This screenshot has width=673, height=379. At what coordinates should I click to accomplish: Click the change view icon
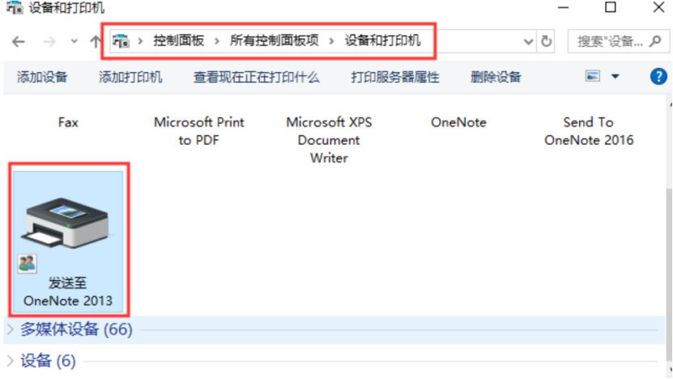coord(593,77)
